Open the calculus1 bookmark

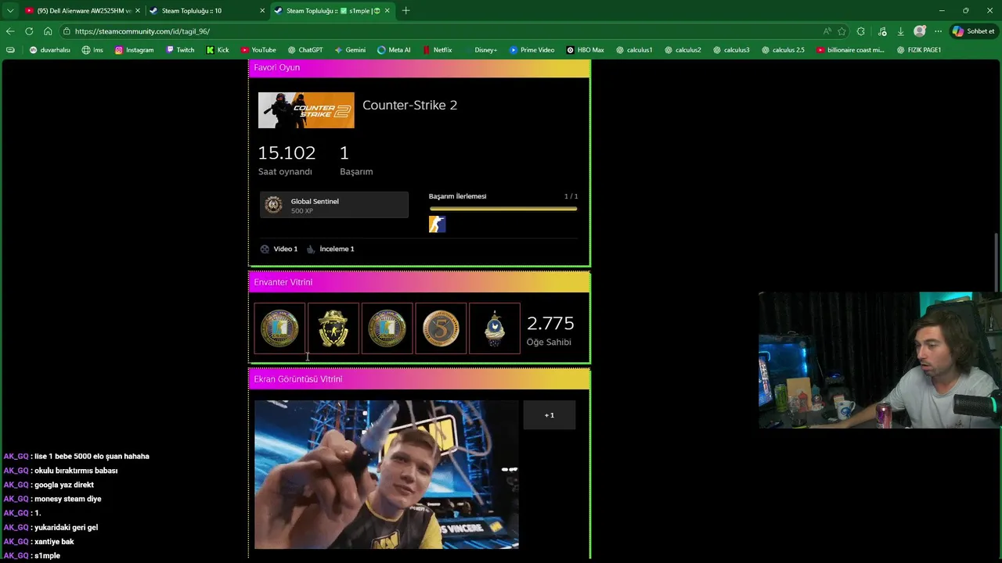click(634, 50)
